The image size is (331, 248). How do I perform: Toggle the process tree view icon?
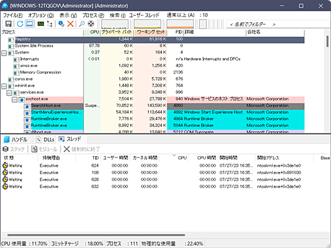point(50,24)
